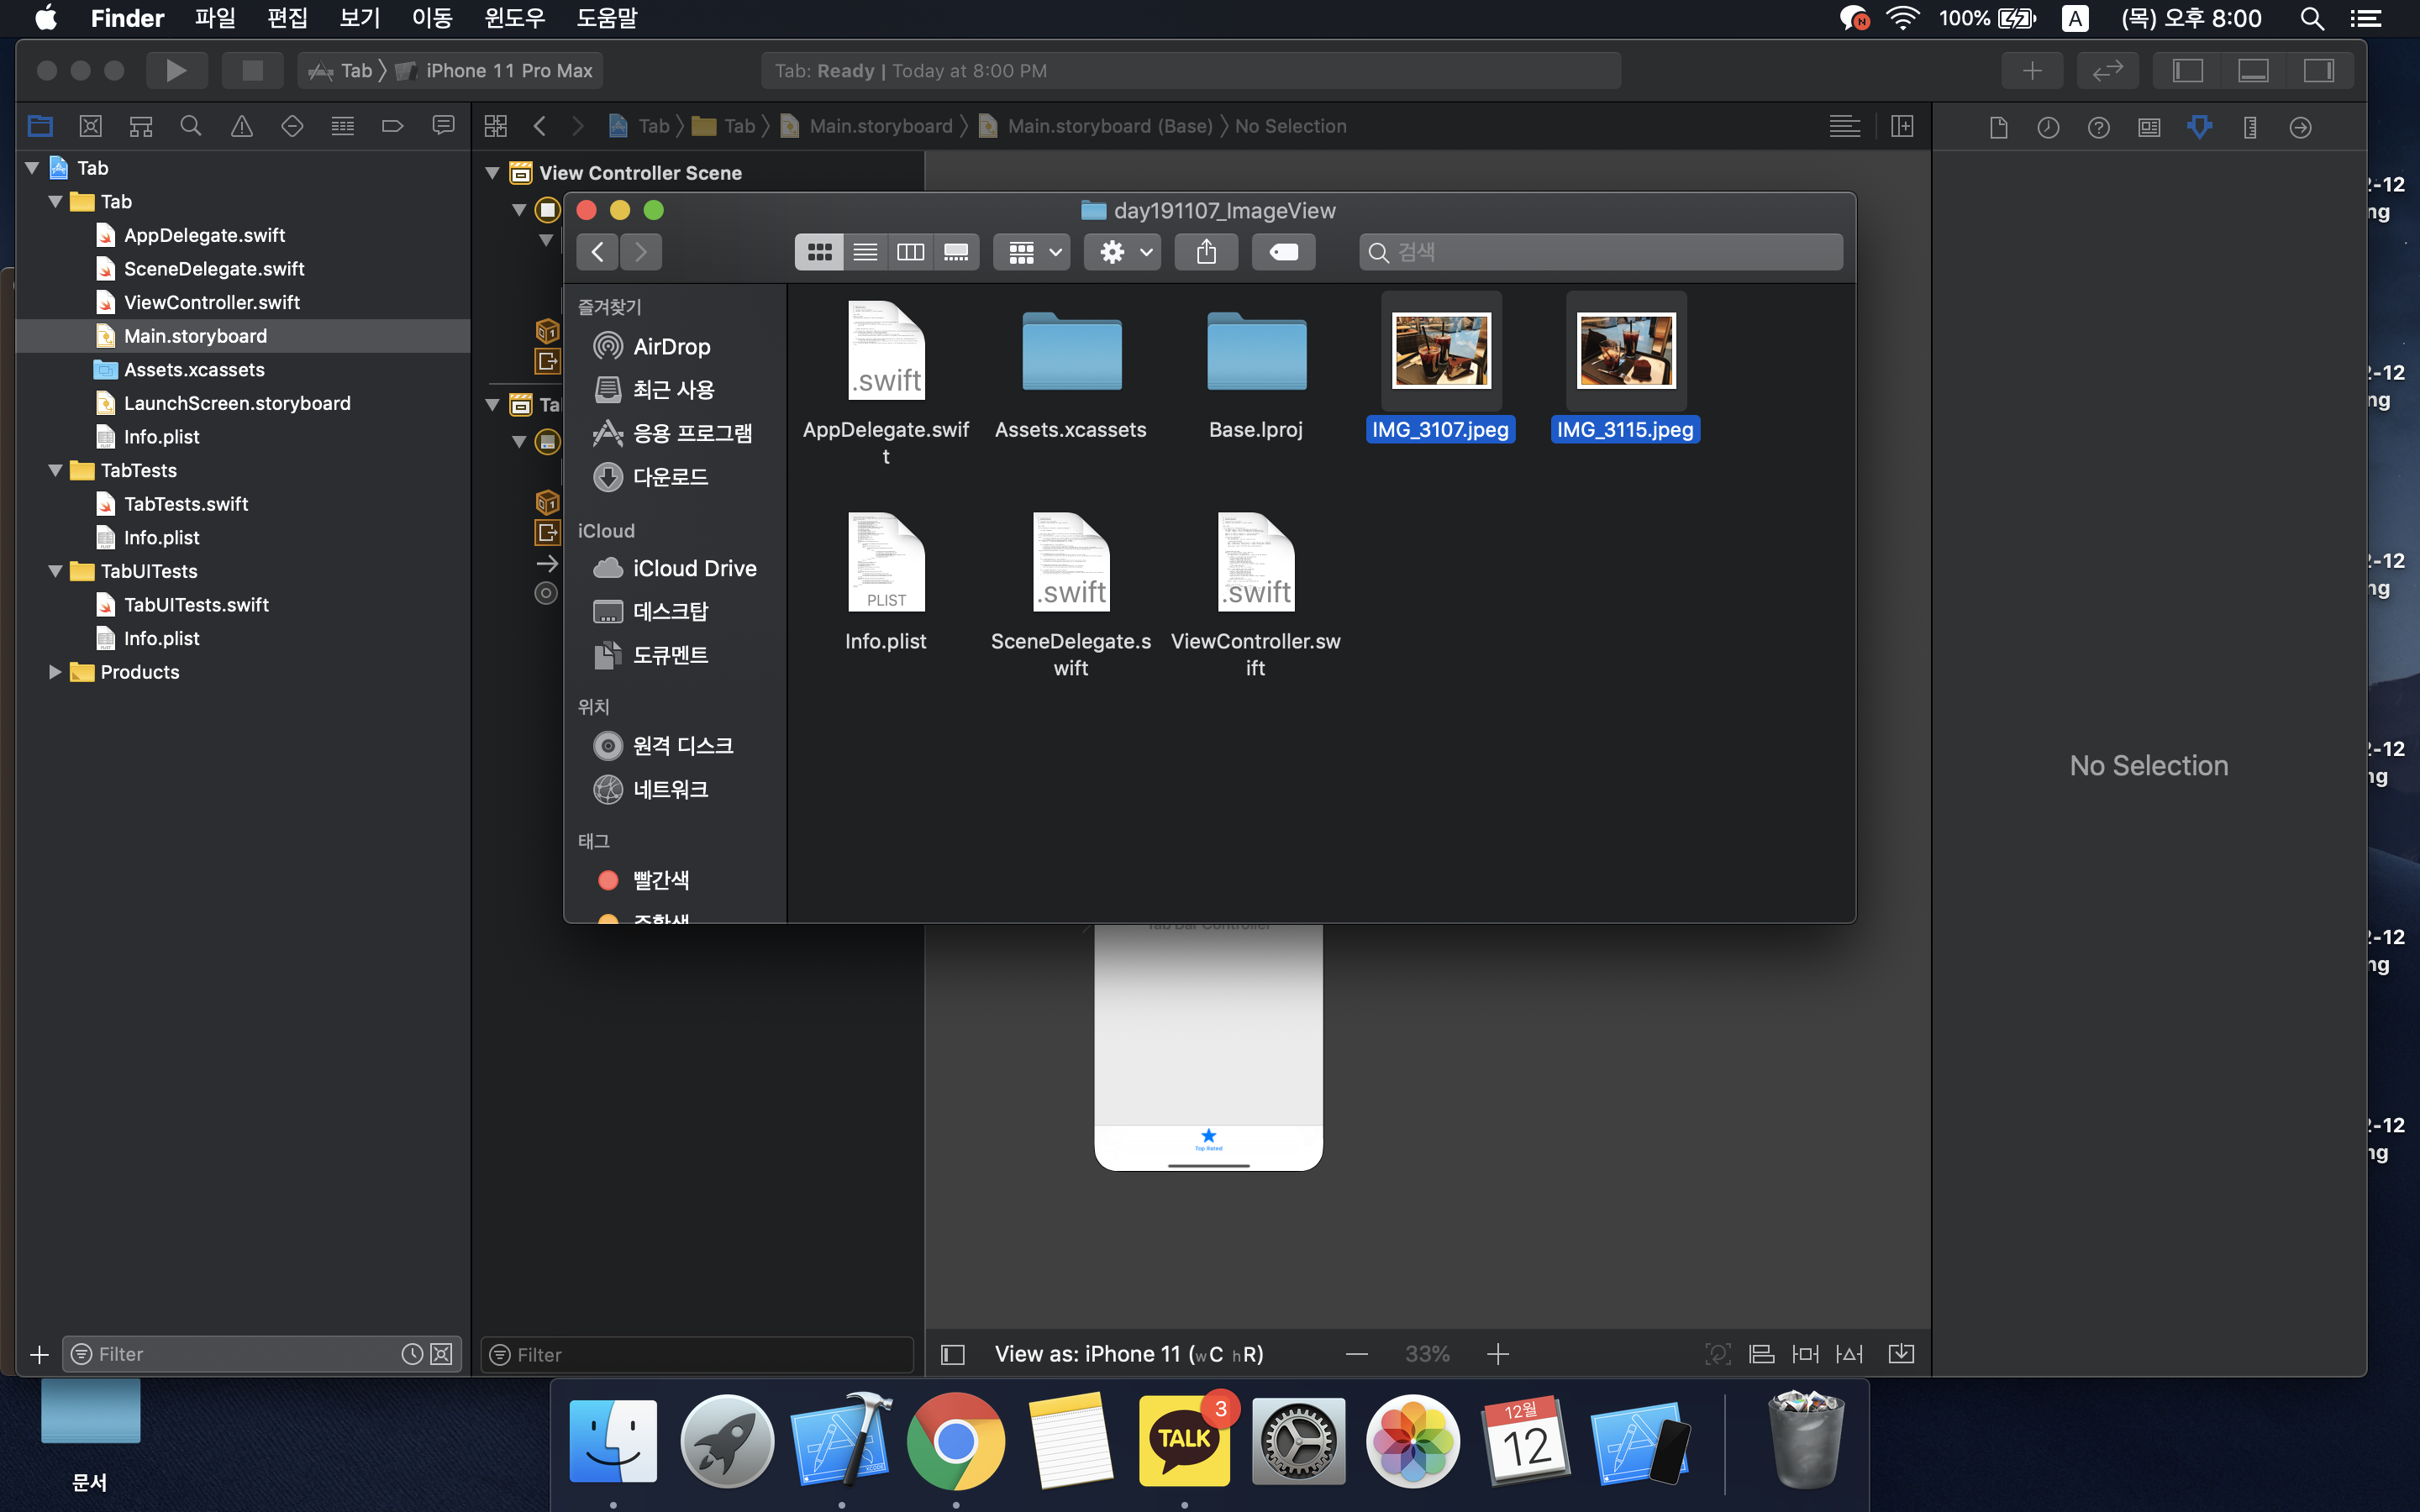Select the Attributes inspector icon
The width and height of the screenshot is (2420, 1512).
click(2199, 127)
